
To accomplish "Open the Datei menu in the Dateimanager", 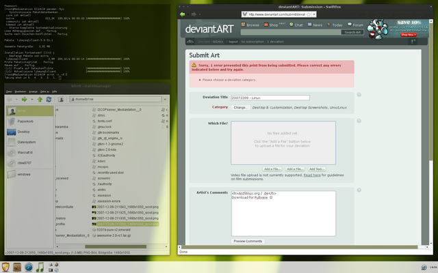I will pos(9,91).
